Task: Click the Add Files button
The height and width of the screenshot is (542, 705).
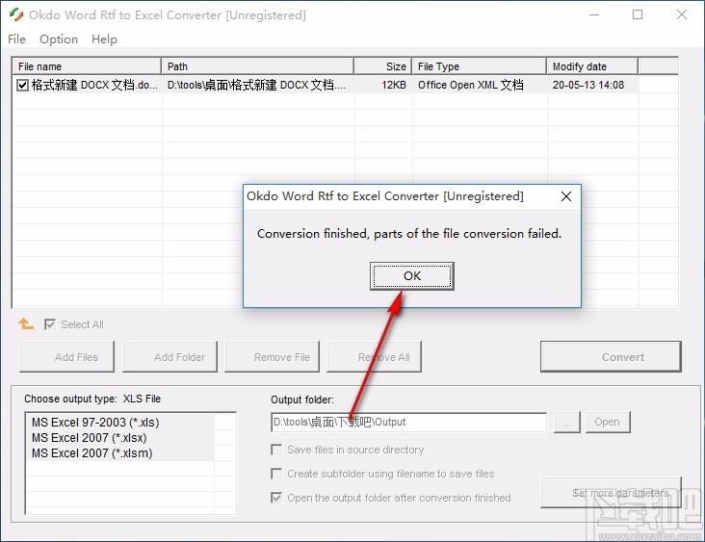Action: (x=67, y=357)
